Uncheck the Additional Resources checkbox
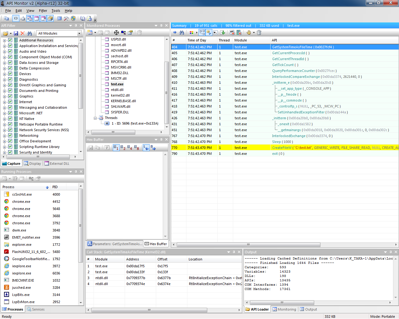 click(x=10, y=40)
